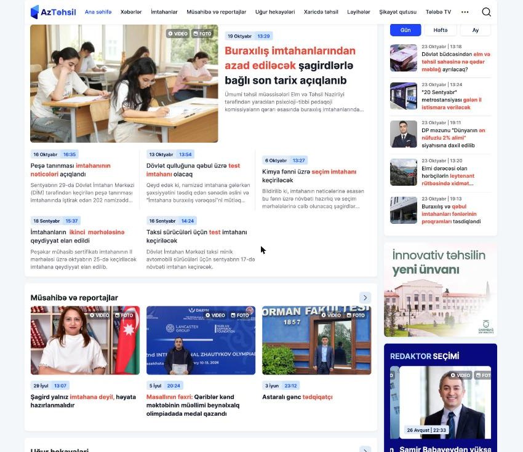Switch to the Həftə tab

point(441,30)
